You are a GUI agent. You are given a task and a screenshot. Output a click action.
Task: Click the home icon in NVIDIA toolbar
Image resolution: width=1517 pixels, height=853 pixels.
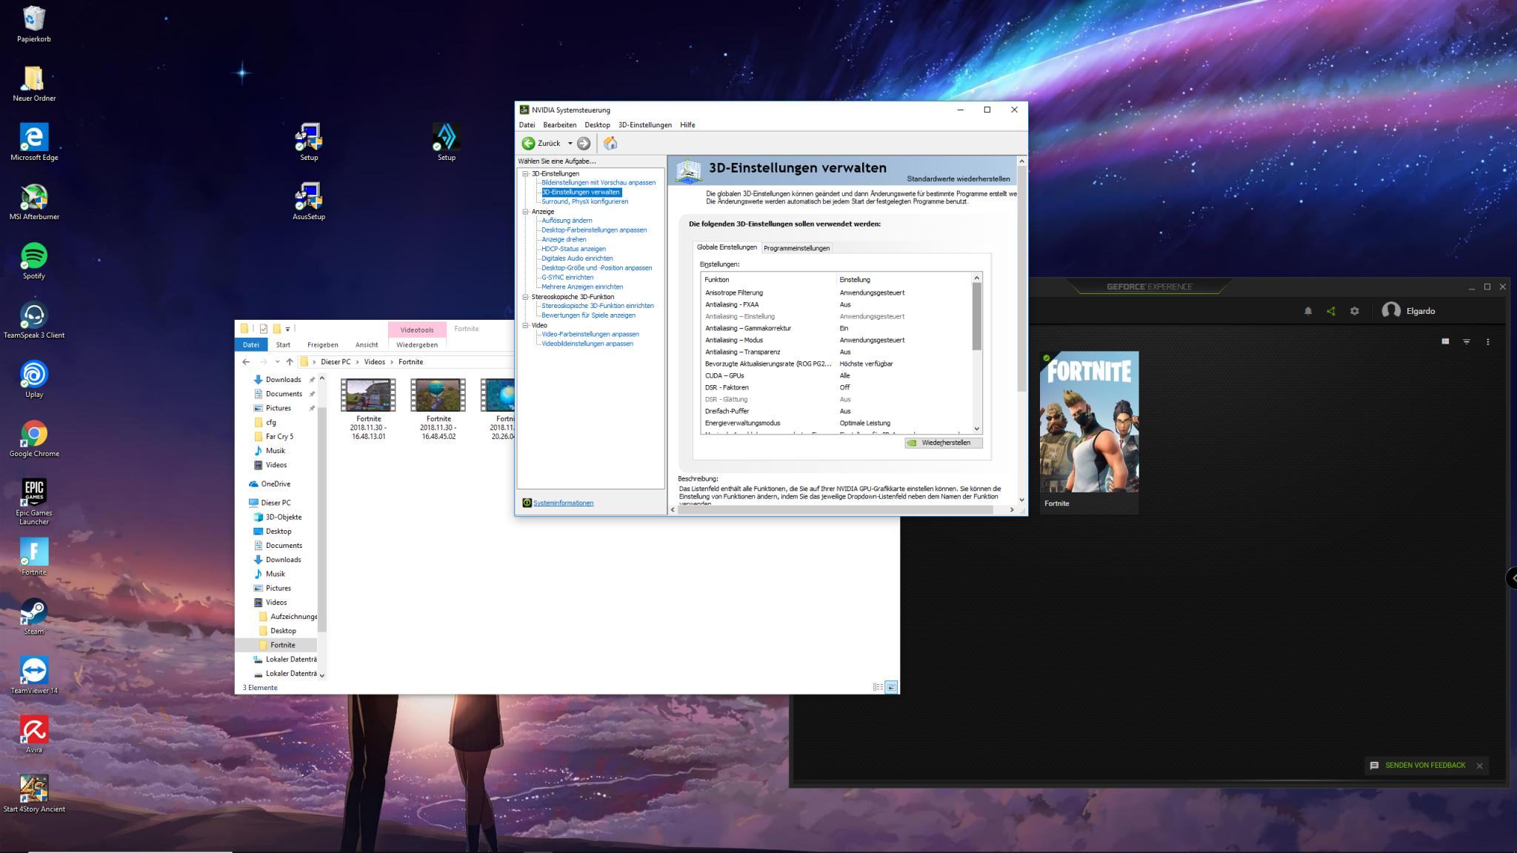pos(610,144)
